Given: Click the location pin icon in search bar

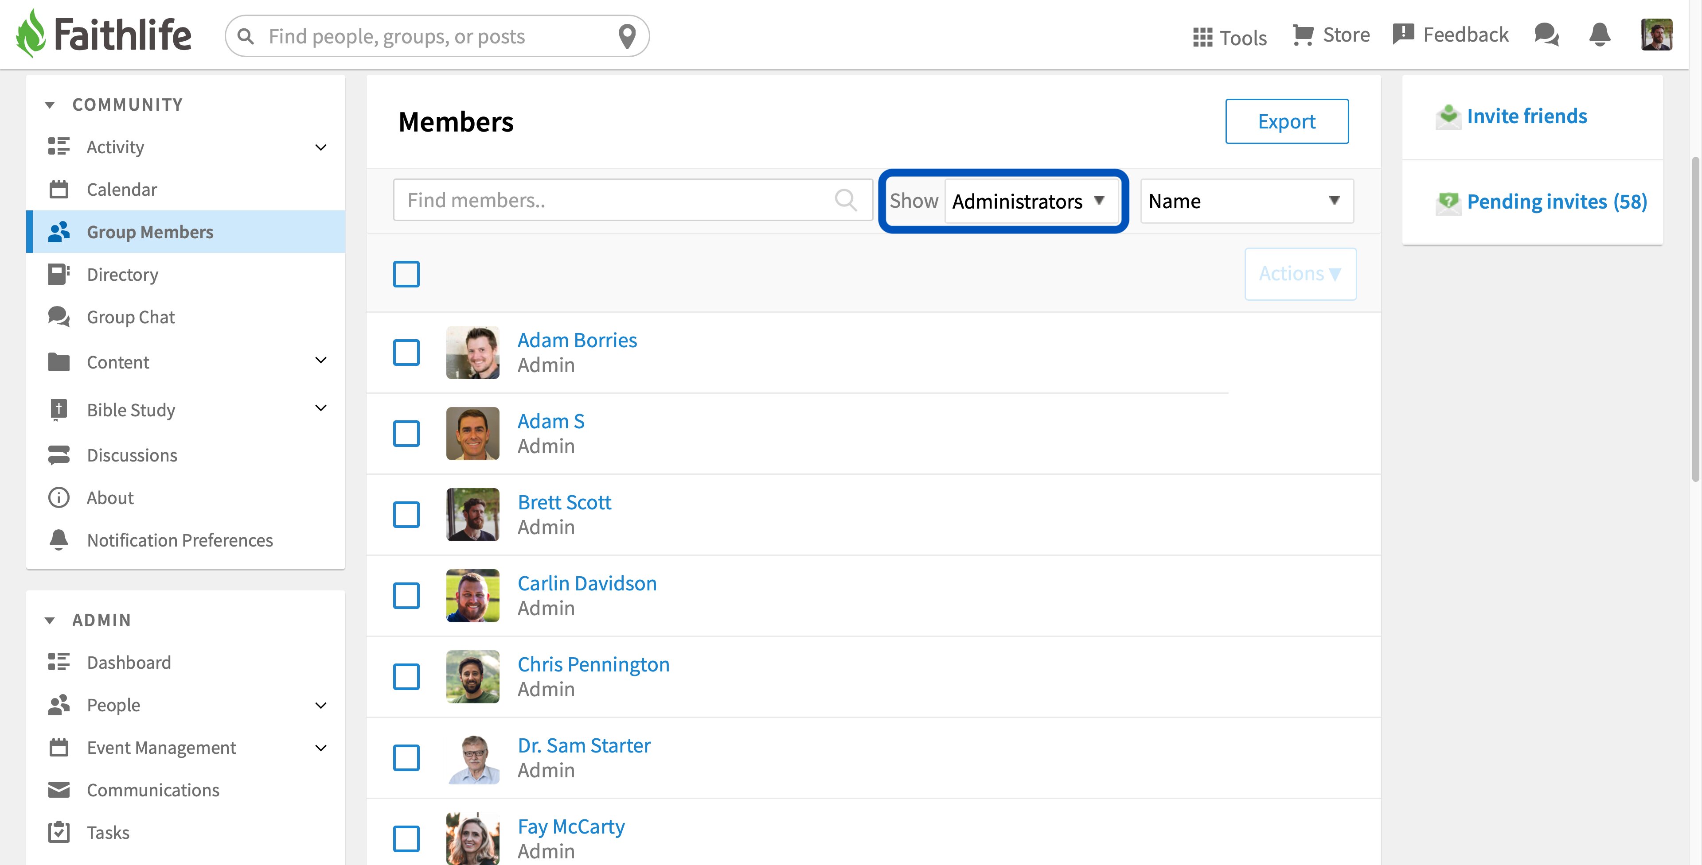Looking at the screenshot, I should click(627, 36).
